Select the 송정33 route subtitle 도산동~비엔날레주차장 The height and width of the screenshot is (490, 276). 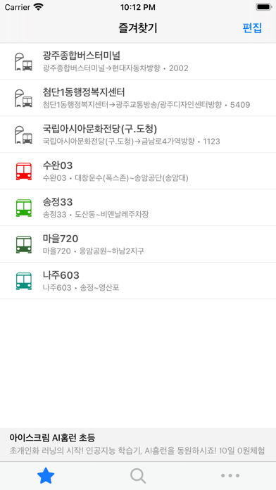click(111, 214)
